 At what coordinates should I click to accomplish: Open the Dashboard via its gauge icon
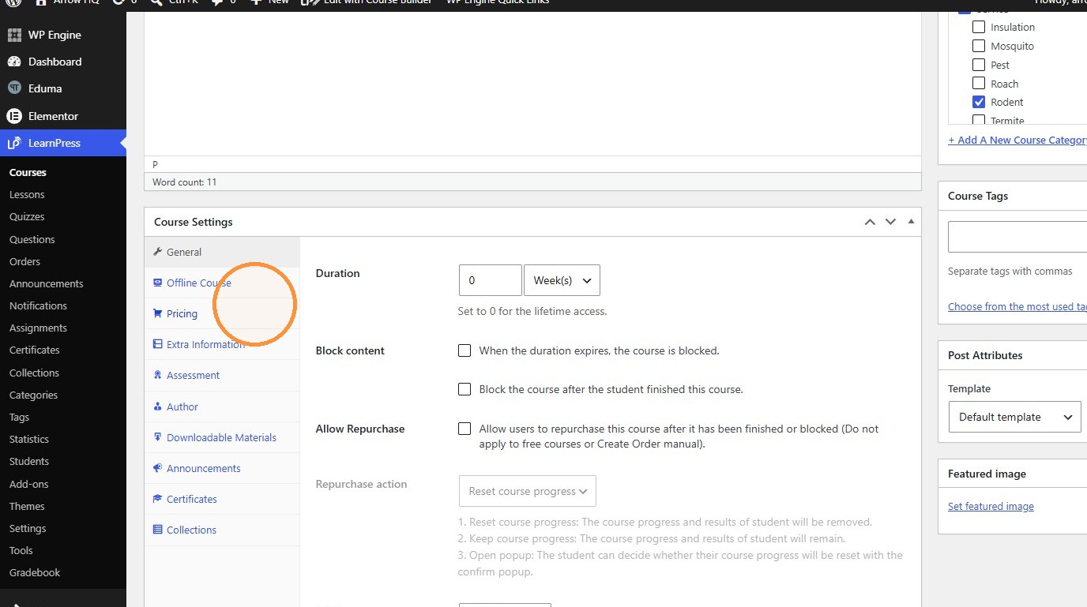tap(14, 62)
